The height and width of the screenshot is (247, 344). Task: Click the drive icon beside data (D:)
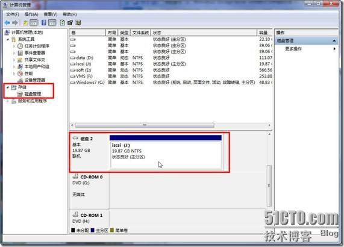73,58
